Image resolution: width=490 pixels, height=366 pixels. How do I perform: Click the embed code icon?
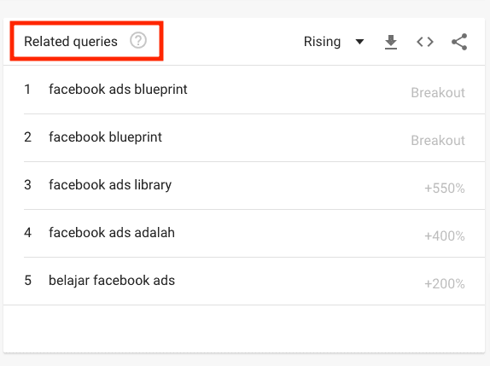(425, 42)
